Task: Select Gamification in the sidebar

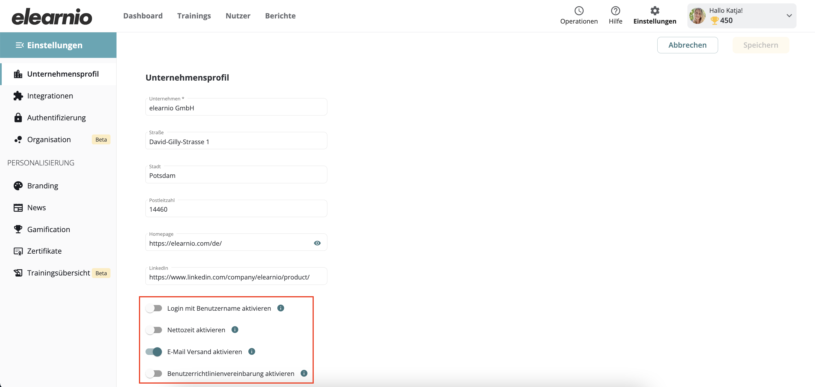Action: [48, 229]
